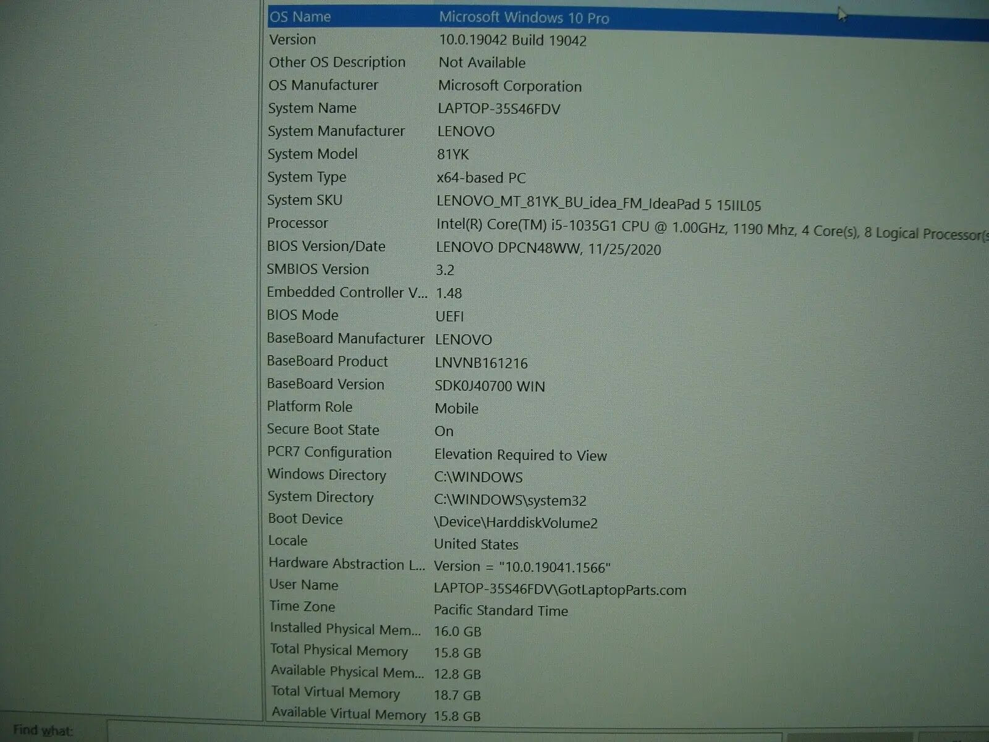This screenshot has width=989, height=742.
Task: Click the IdeaPad 5 15IIL05 SKU value
Action: [x=598, y=204]
